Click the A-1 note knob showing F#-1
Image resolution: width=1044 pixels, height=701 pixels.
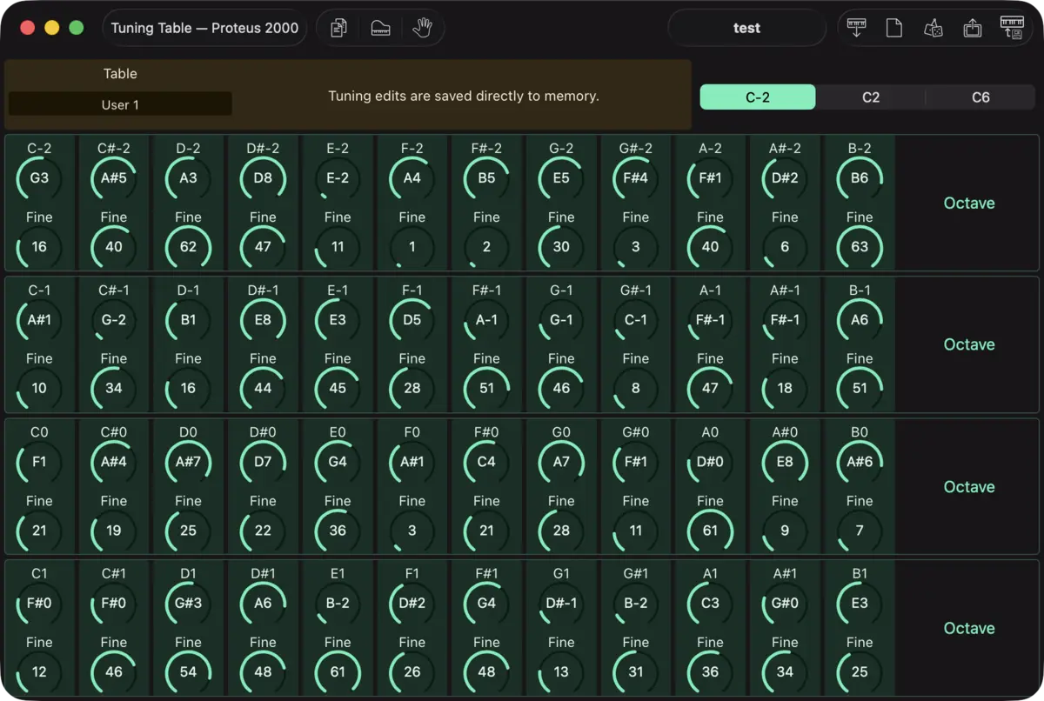click(710, 320)
